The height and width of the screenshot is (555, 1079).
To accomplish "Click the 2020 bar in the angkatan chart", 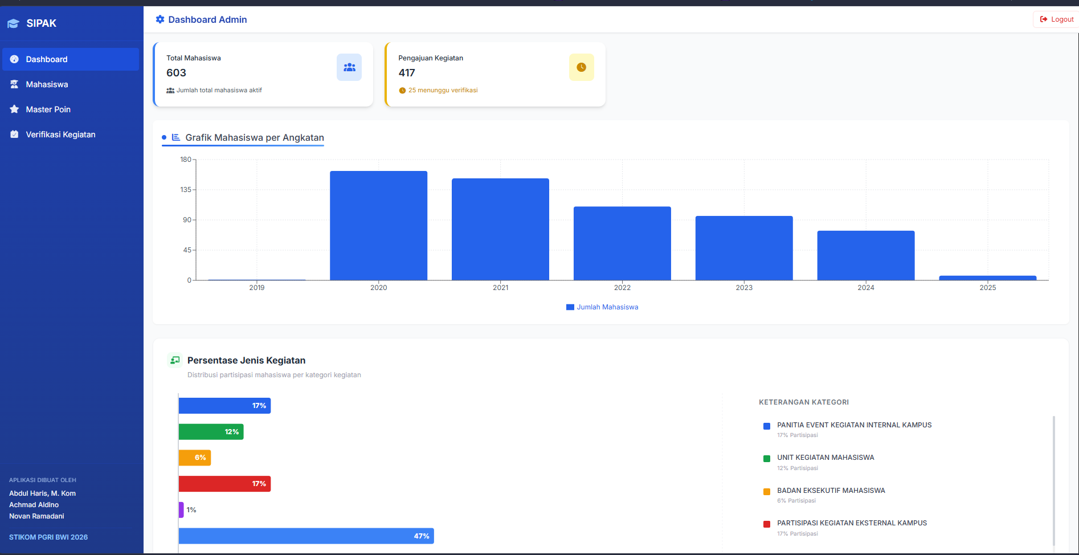I will click(x=379, y=226).
